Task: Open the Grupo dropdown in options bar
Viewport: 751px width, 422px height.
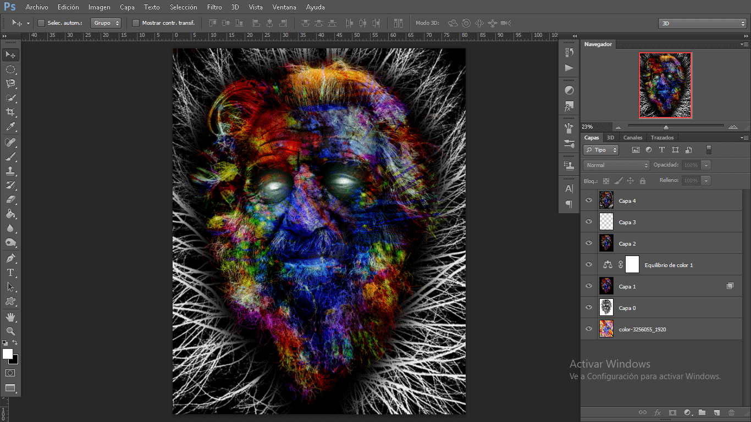Action: pos(106,23)
